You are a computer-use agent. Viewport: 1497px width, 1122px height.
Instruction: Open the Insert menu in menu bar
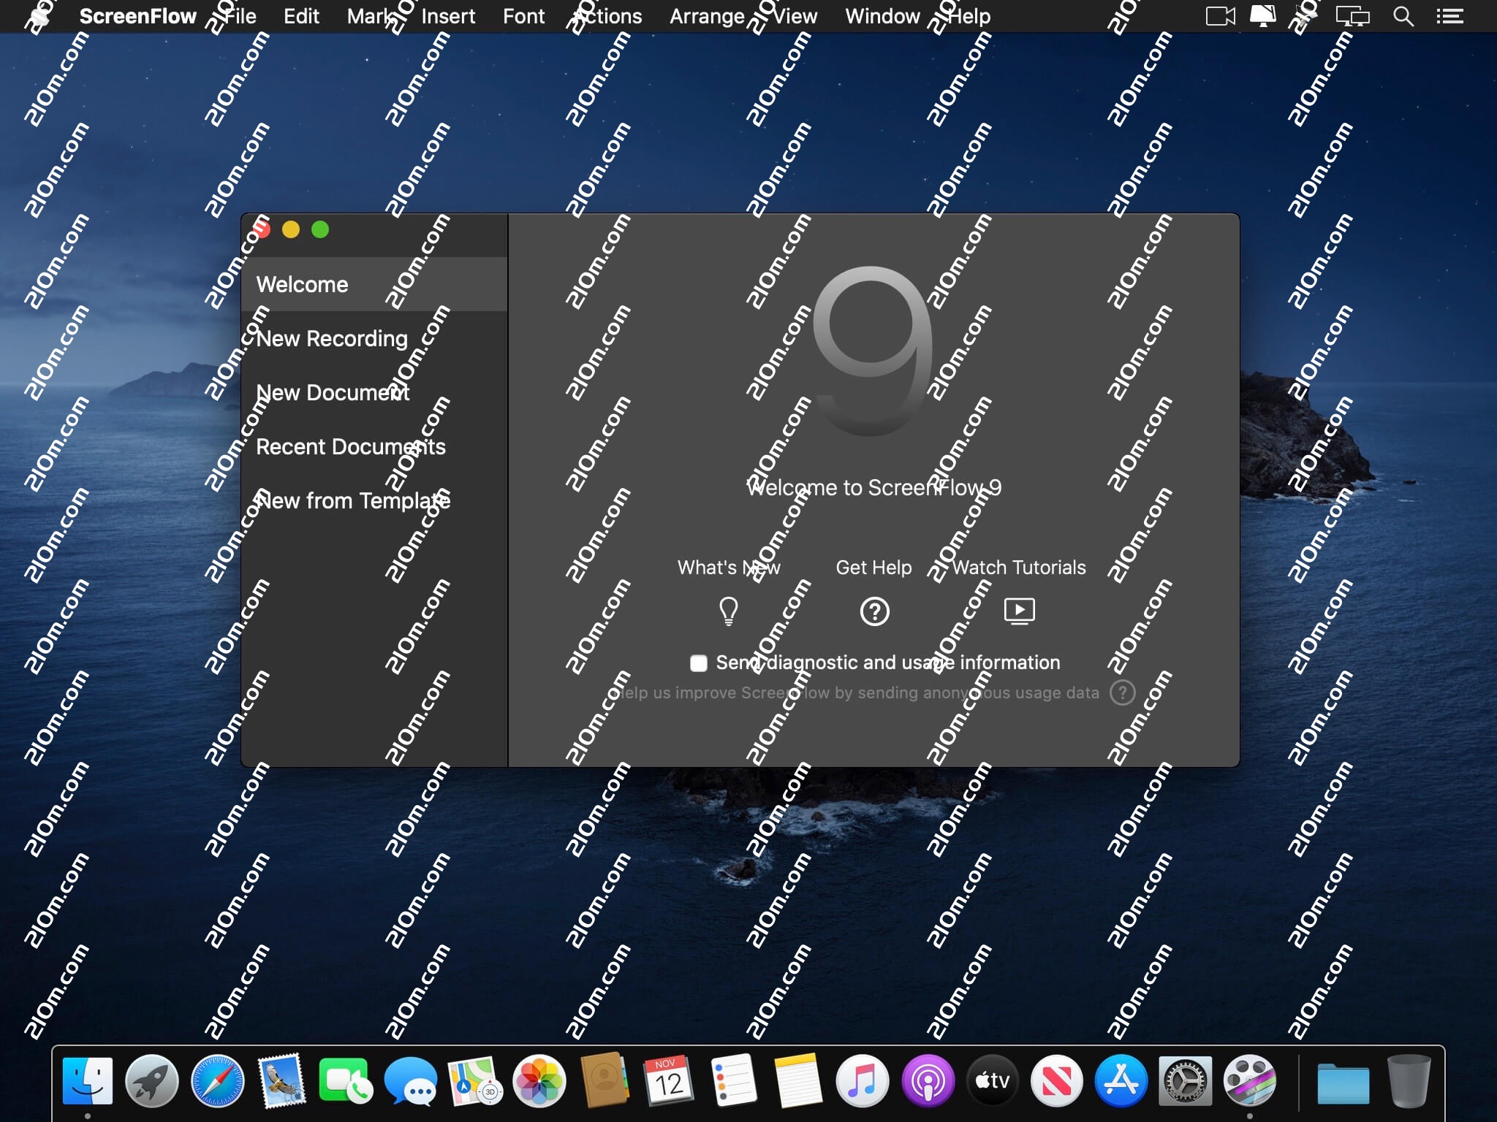[448, 16]
